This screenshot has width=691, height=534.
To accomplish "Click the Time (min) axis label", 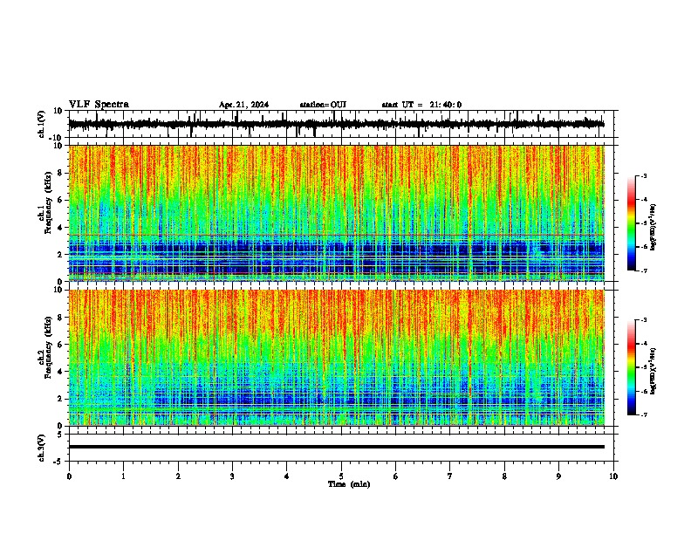I will click(x=349, y=484).
